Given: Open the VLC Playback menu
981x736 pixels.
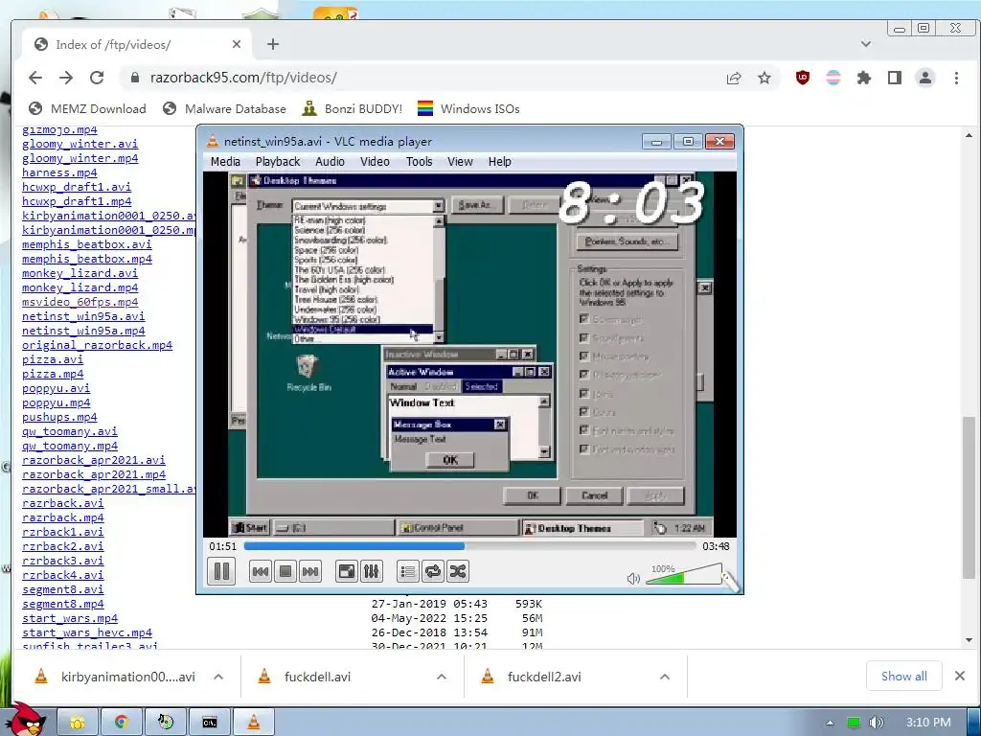Looking at the screenshot, I should click(278, 161).
